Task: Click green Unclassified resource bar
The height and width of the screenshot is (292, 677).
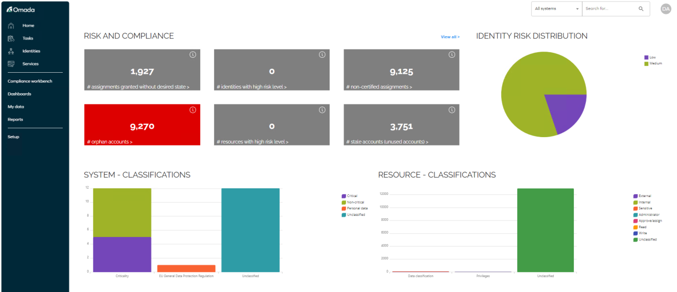Action: tap(545, 230)
